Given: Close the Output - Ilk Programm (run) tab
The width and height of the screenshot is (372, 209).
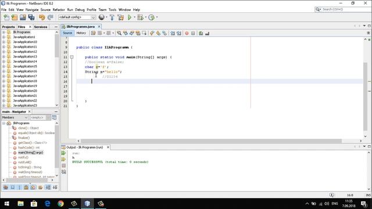Looking at the screenshot, I should tap(108, 147).
